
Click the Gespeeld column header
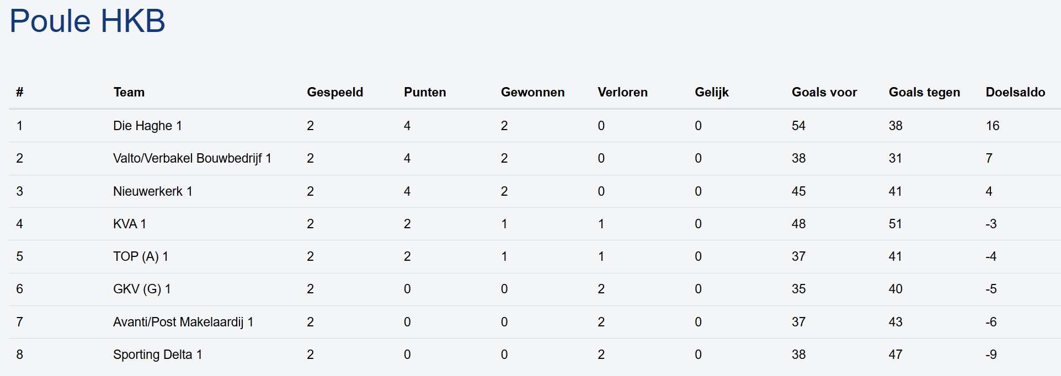pyautogui.click(x=334, y=92)
